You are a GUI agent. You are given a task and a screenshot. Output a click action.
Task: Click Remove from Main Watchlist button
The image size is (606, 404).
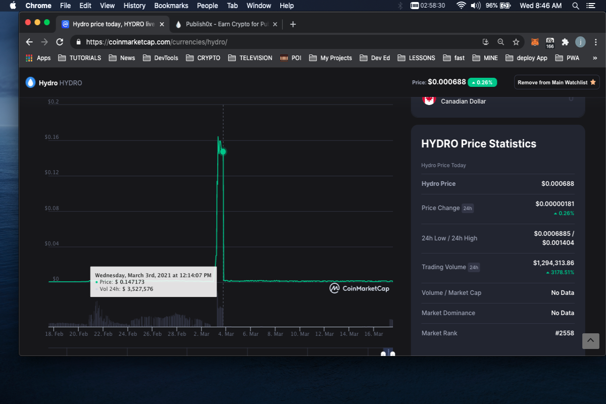click(x=557, y=82)
